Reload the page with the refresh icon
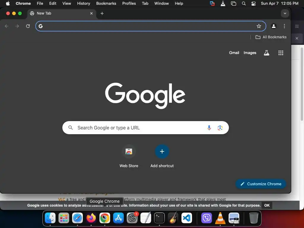The height and width of the screenshot is (228, 304). pyautogui.click(x=28, y=26)
